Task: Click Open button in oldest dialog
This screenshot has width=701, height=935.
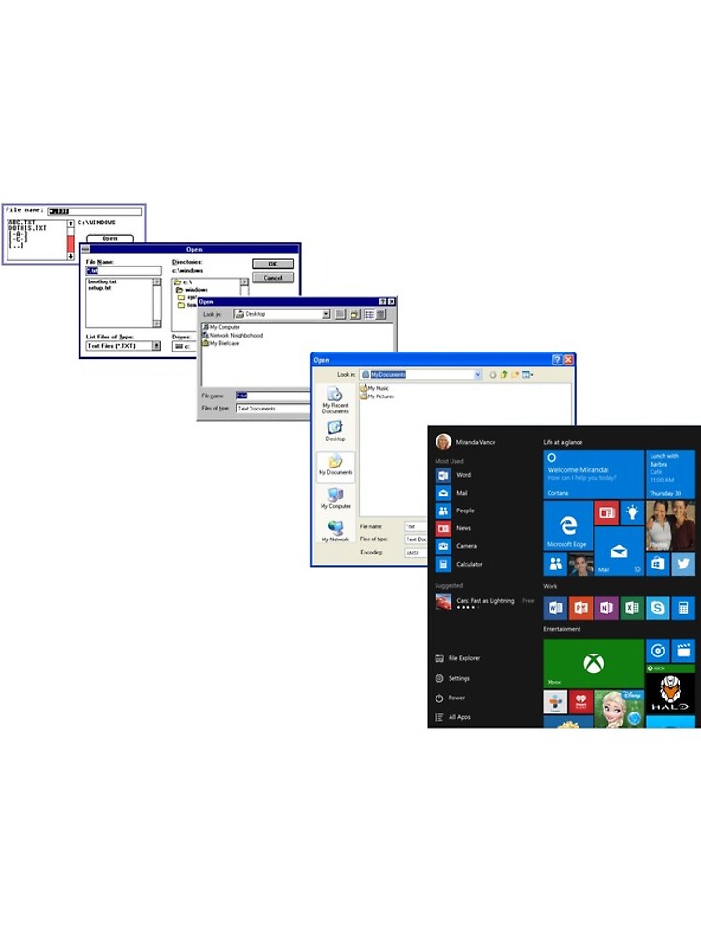Action: coord(109,238)
